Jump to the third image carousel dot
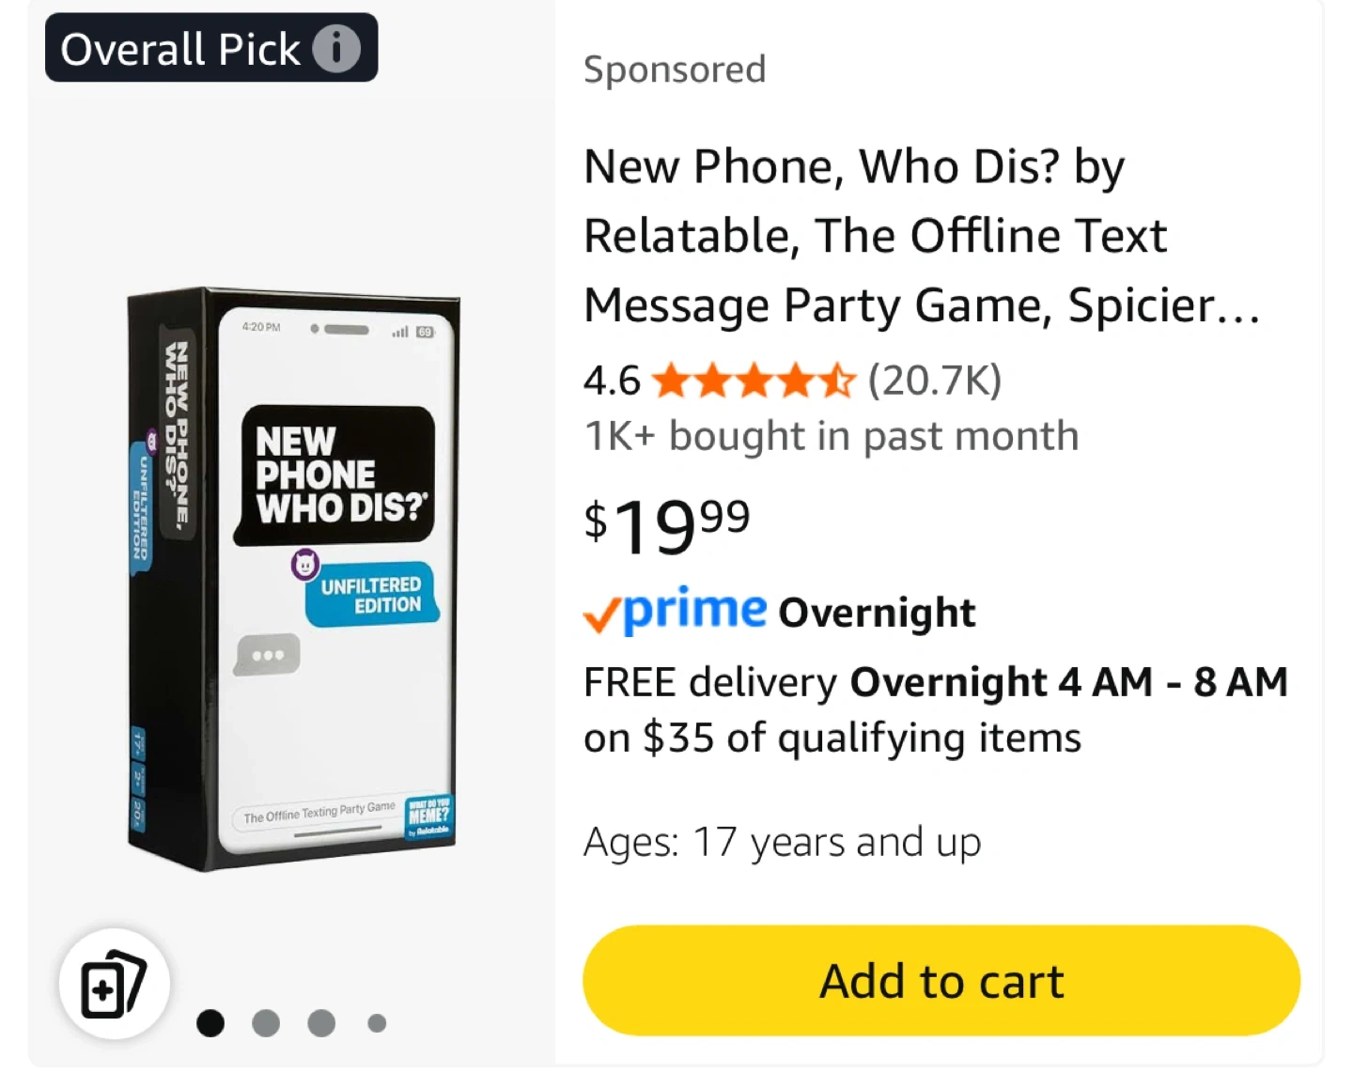 pos(321,1023)
